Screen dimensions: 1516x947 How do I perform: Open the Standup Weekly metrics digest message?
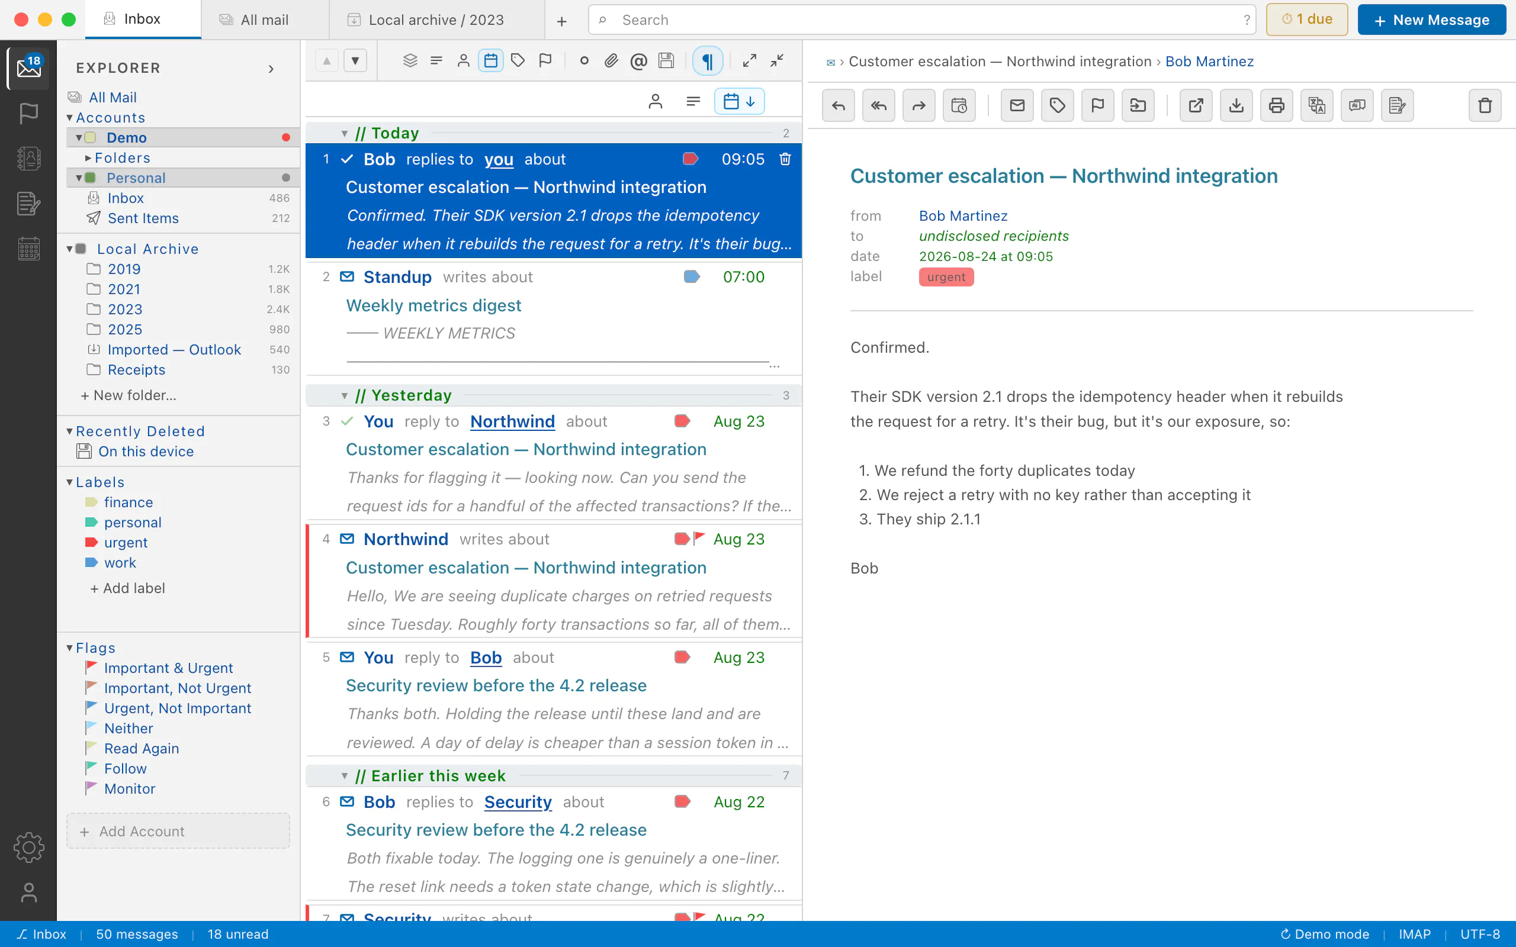tap(554, 320)
